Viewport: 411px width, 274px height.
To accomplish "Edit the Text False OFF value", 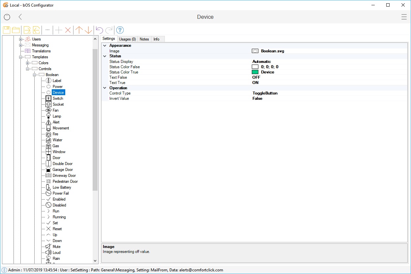I will point(256,77).
